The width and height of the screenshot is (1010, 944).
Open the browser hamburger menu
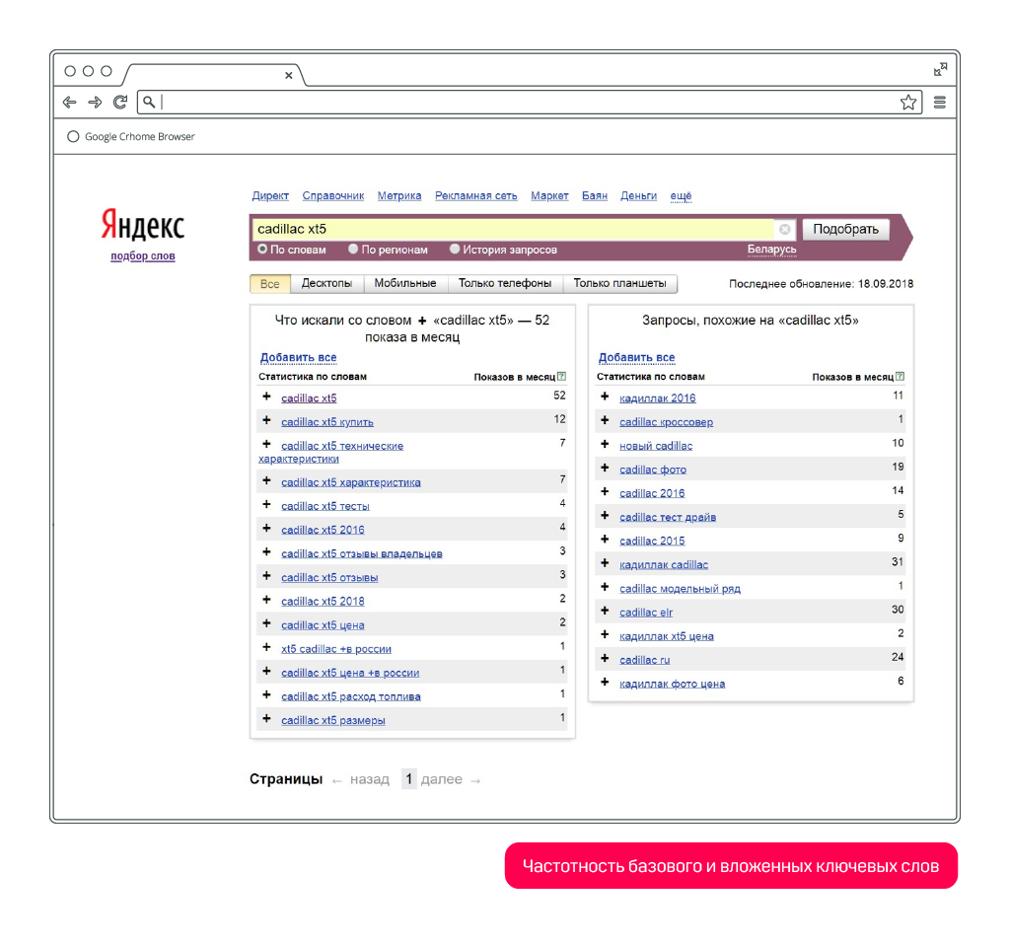939,102
